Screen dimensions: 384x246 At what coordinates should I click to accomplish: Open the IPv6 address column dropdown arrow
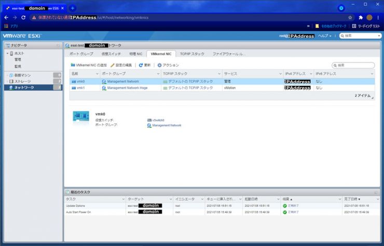[x=372, y=74]
